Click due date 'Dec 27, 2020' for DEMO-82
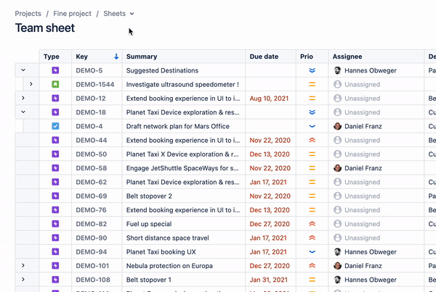436x292 pixels. tap(270, 224)
